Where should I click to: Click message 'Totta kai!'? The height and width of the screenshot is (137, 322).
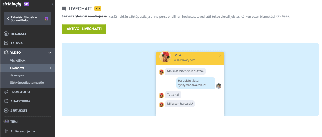coord(173,95)
